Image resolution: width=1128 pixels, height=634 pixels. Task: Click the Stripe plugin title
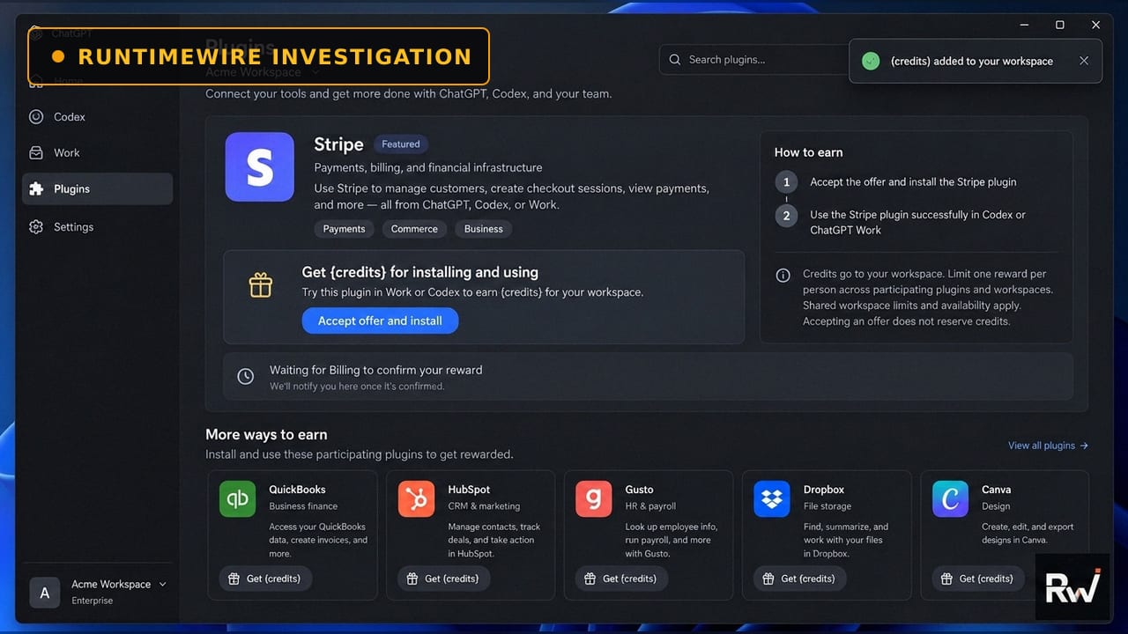[x=338, y=144]
